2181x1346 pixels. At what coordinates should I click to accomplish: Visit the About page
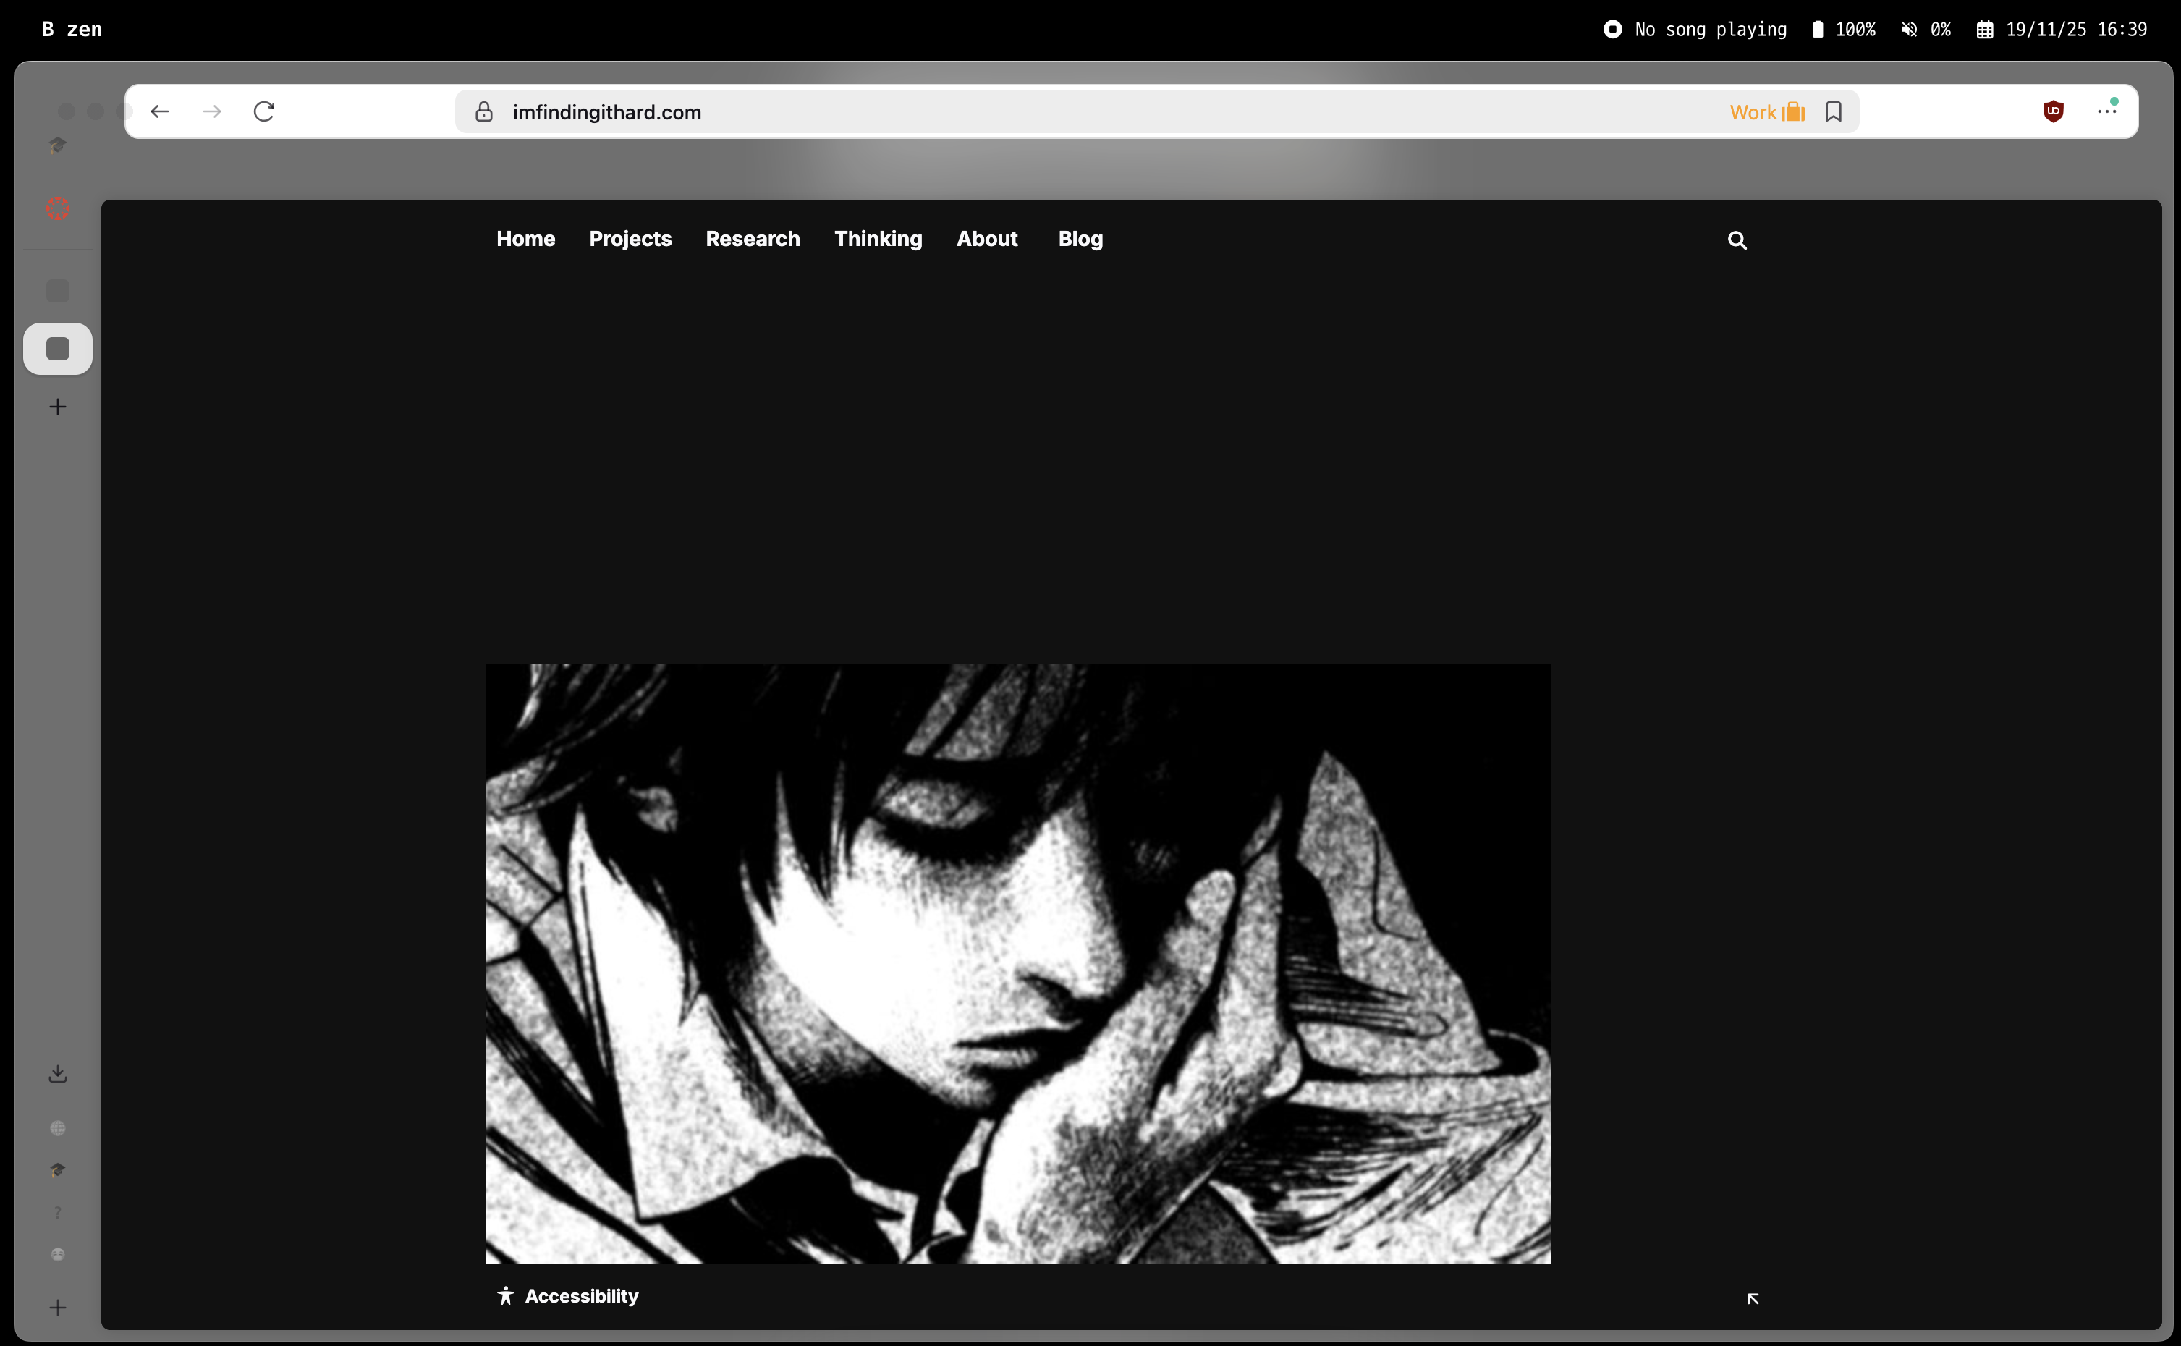(986, 239)
